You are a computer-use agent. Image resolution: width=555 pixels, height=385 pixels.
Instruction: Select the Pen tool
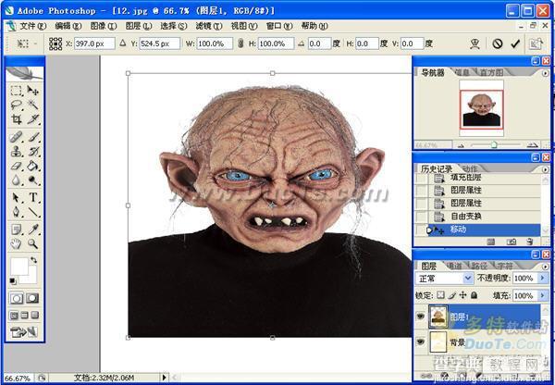click(x=16, y=212)
